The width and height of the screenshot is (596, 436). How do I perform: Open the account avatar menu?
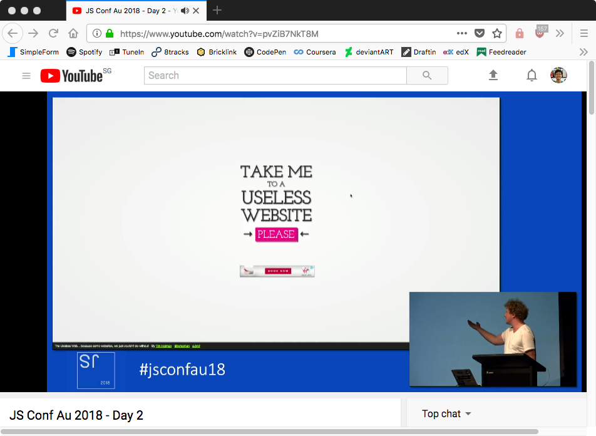pyautogui.click(x=558, y=75)
